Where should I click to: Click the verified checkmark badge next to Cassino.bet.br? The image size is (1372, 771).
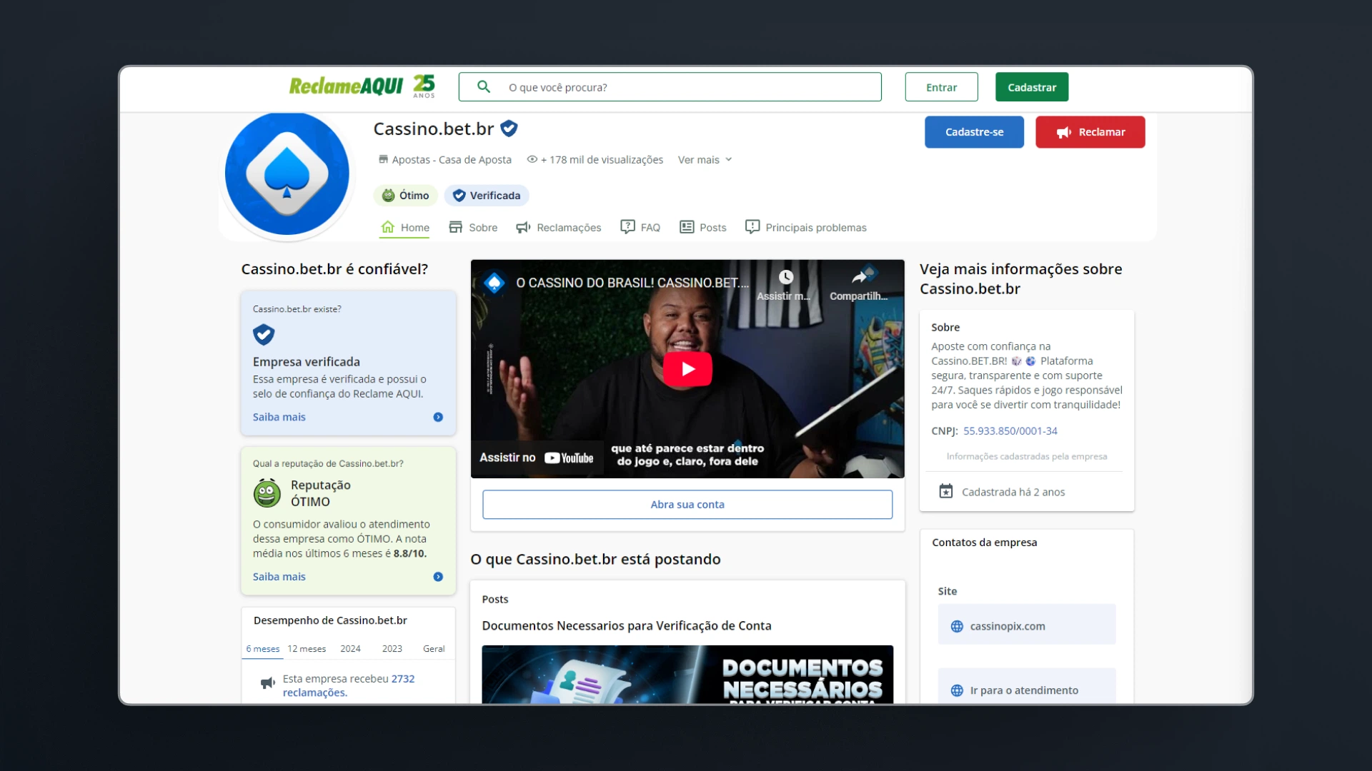509,128
